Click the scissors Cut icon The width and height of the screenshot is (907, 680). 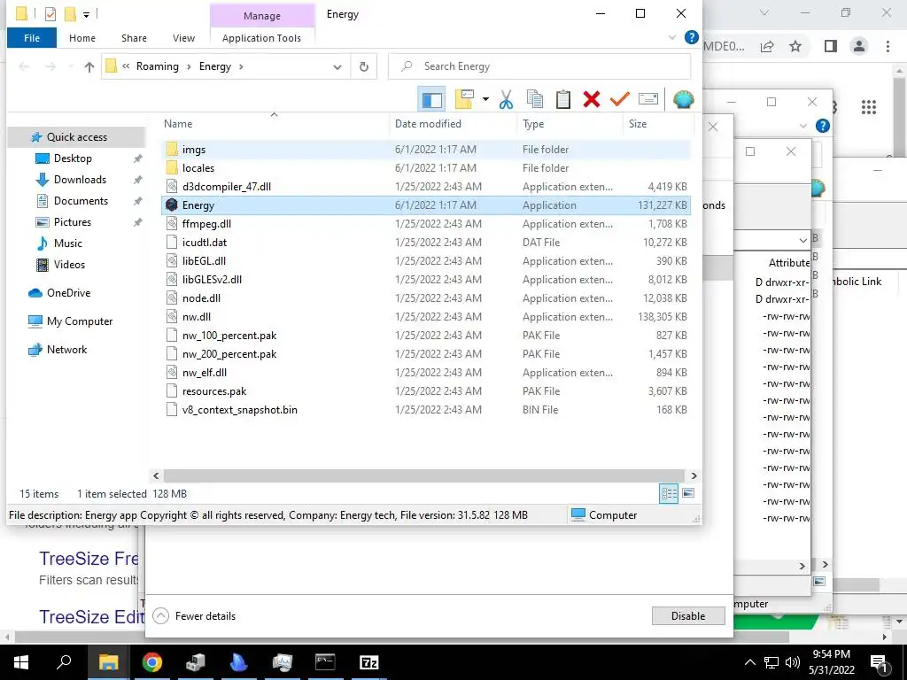coord(506,99)
